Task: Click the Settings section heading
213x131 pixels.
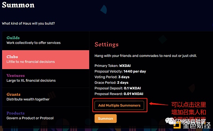Action: pyautogui.click(x=106, y=44)
